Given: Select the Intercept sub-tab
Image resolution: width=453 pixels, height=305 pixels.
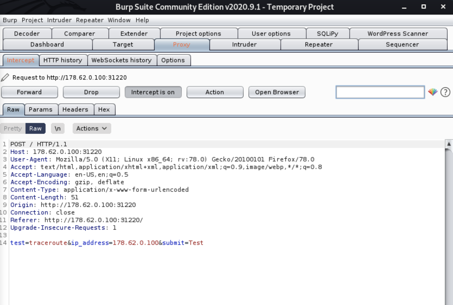Looking at the screenshot, I should (x=20, y=60).
